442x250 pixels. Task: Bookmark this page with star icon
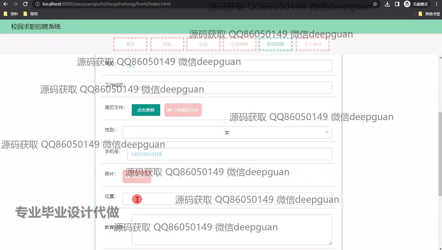[x=375, y=4]
